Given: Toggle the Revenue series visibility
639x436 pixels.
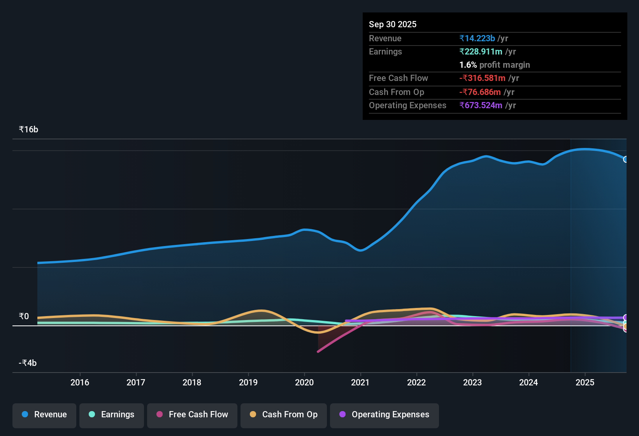Looking at the screenshot, I should [44, 415].
